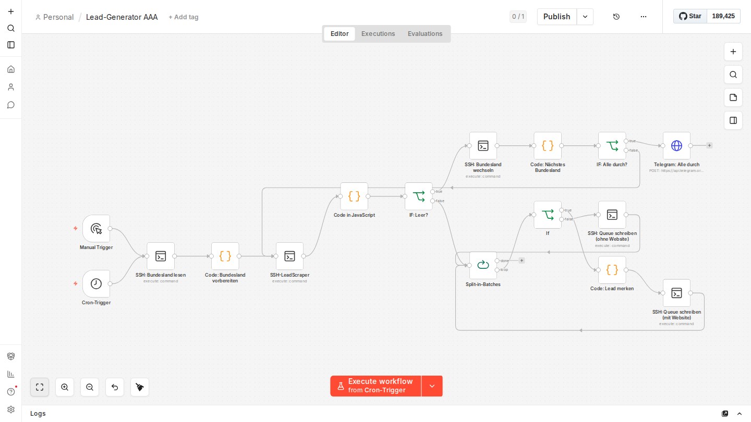
Task: Open search from the left sidebar
Action: tap(10, 28)
